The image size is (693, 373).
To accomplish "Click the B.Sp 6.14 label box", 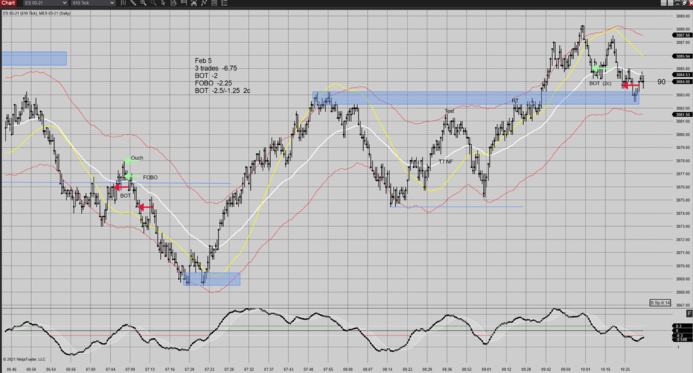I will click(660, 303).
